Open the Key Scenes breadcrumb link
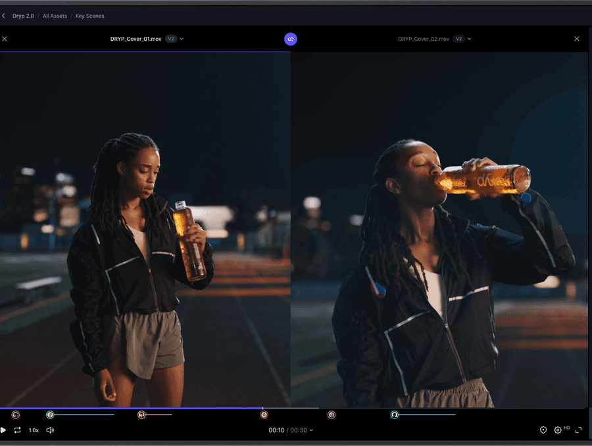592x446 pixels. coord(89,16)
